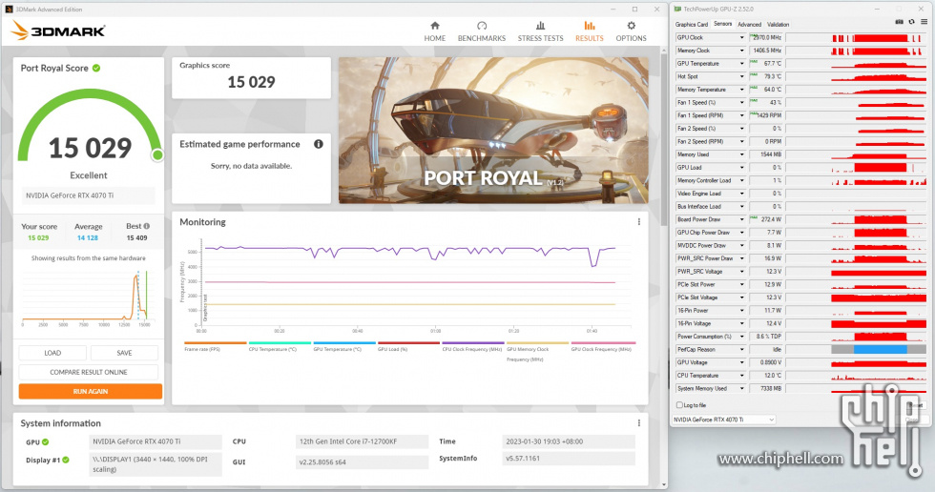Toggle the Frame rate (FPS) legend item
Viewport: 935px width, 492px height.
pyautogui.click(x=215, y=347)
